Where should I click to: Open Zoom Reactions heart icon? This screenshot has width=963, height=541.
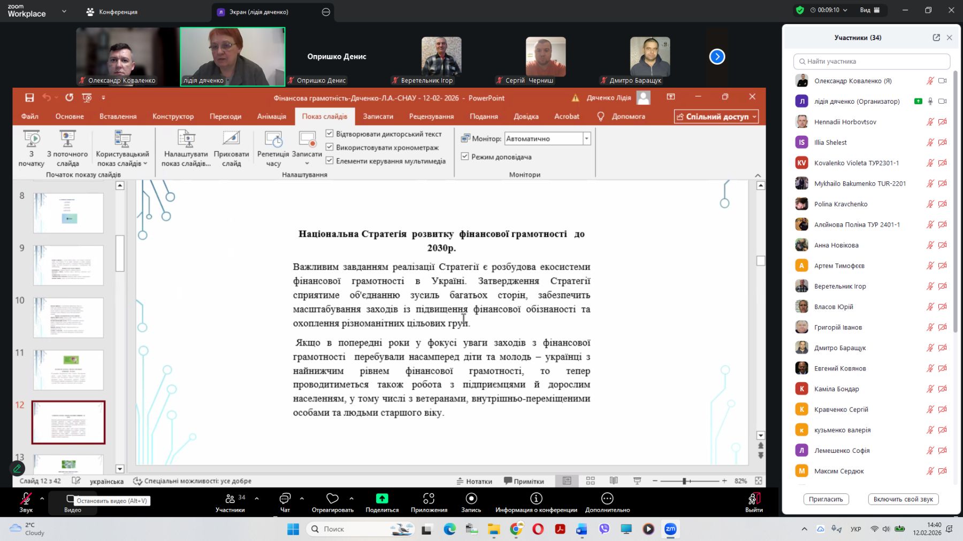[x=332, y=499]
